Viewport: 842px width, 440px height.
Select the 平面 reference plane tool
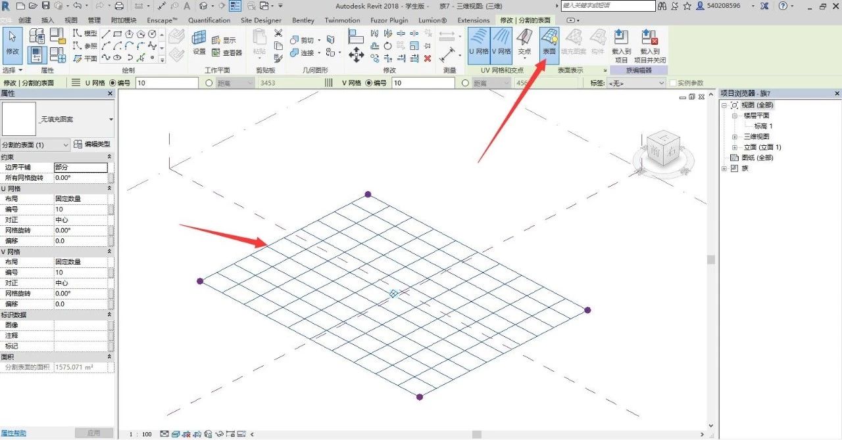[x=85, y=58]
